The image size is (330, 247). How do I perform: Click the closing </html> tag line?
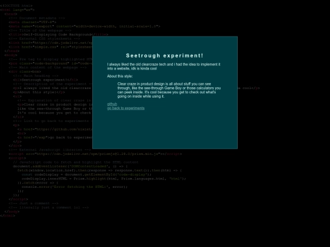(x=7, y=216)
